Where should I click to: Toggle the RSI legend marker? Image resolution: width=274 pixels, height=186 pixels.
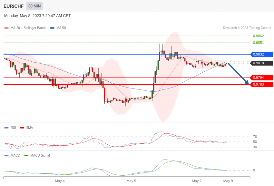pyautogui.click(x=6, y=128)
